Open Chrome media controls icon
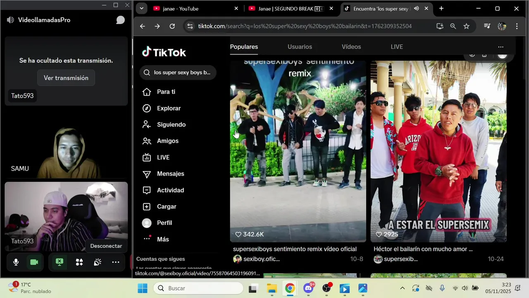529x298 pixels. coord(487,26)
